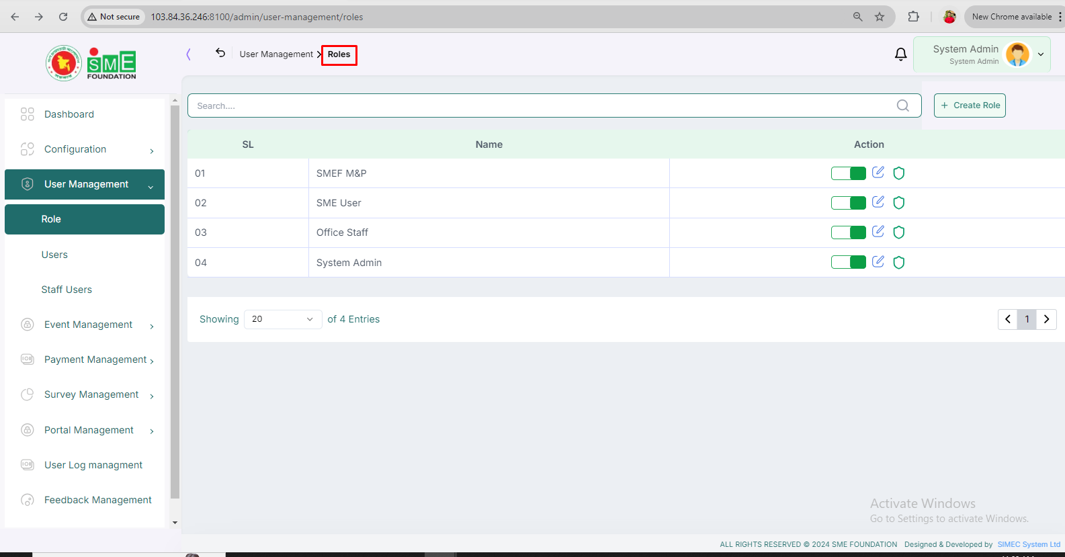Click the edit icon for SME User role
The image size is (1065, 557).
click(878, 202)
